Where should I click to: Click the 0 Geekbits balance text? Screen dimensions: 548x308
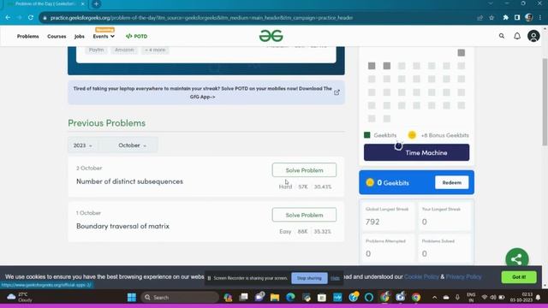click(x=393, y=182)
